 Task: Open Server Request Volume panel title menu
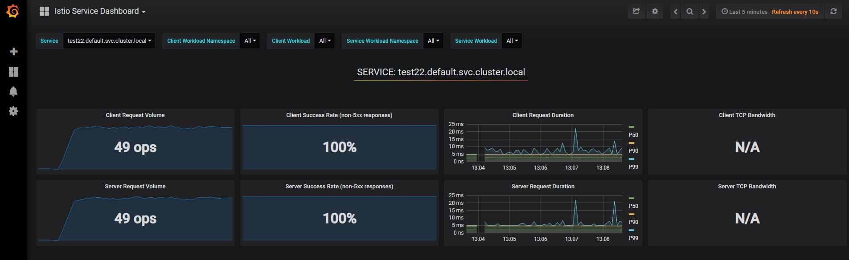pyautogui.click(x=135, y=186)
